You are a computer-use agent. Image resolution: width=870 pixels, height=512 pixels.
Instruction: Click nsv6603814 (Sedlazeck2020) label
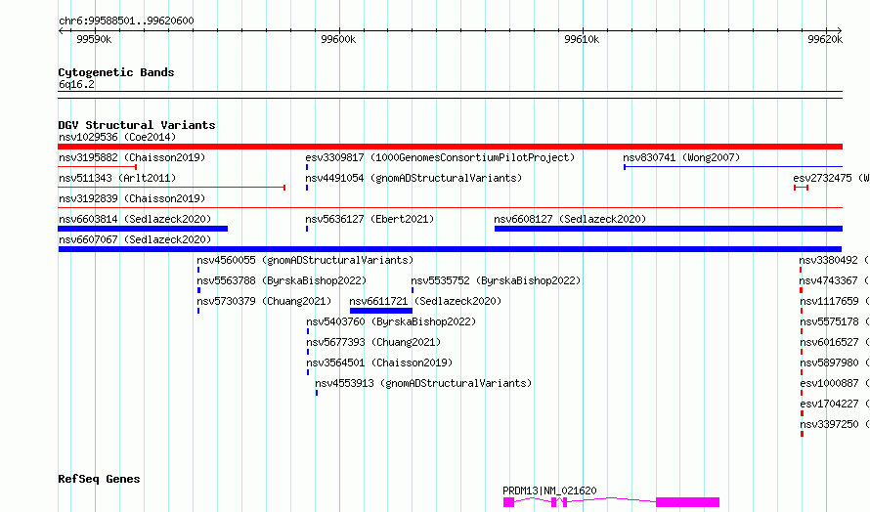pos(135,219)
